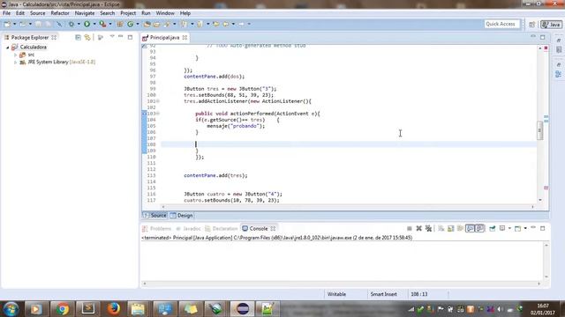
Task: Click the New Java Package toolbar icon
Action: 120,24
